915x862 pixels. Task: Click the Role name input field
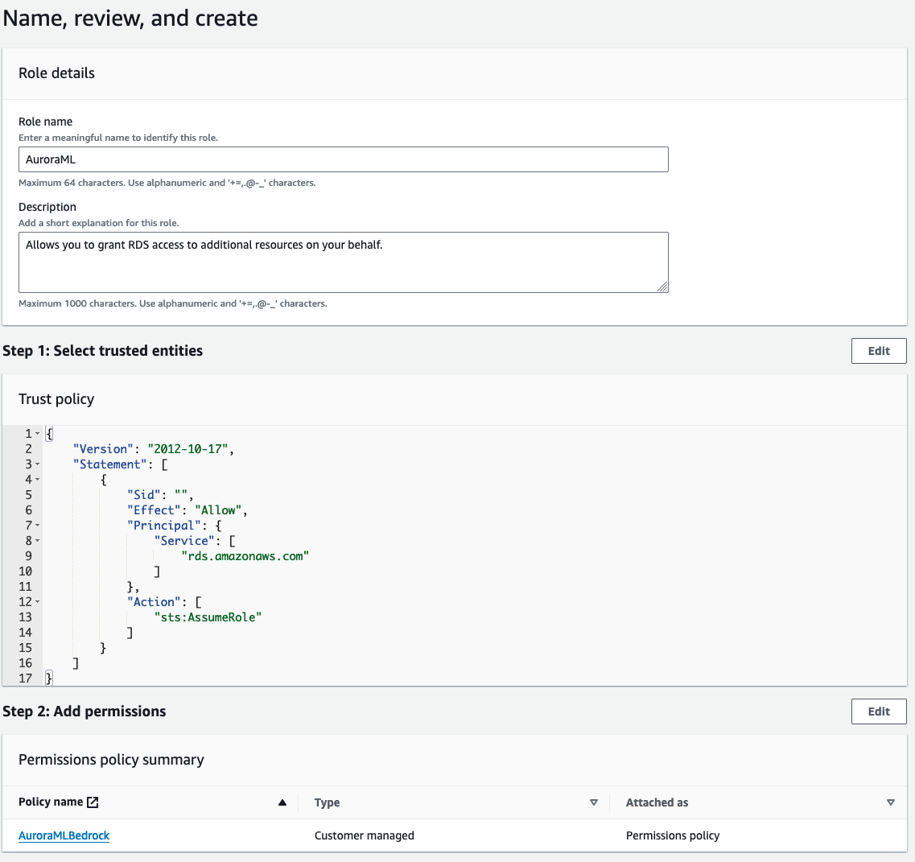click(344, 159)
